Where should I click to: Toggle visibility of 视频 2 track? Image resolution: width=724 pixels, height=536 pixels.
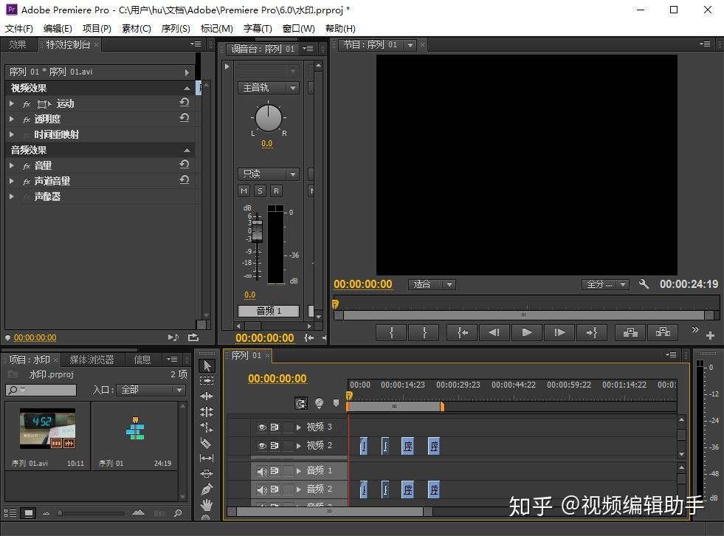pyautogui.click(x=262, y=446)
